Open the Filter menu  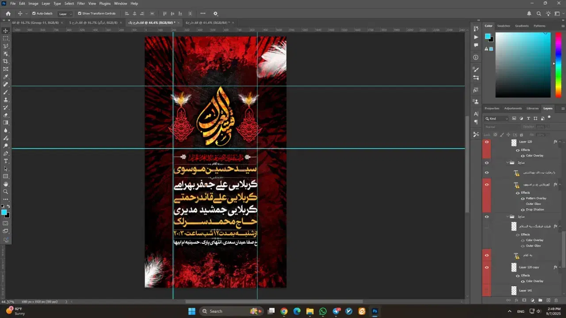[81, 4]
